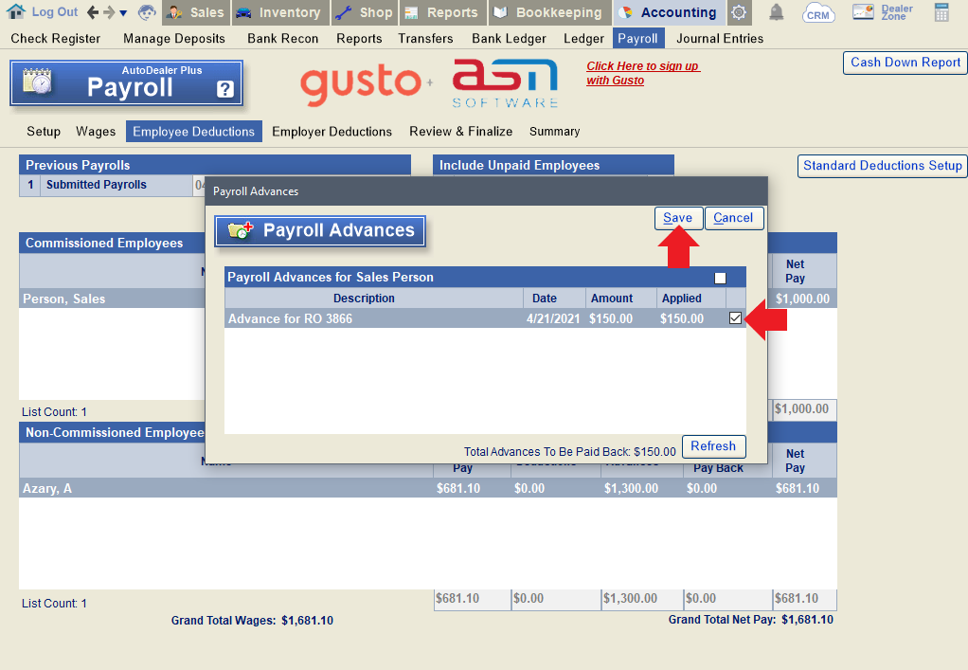Open the navigation history dropdown arrow
Image resolution: width=968 pixels, height=670 pixels.
(123, 13)
